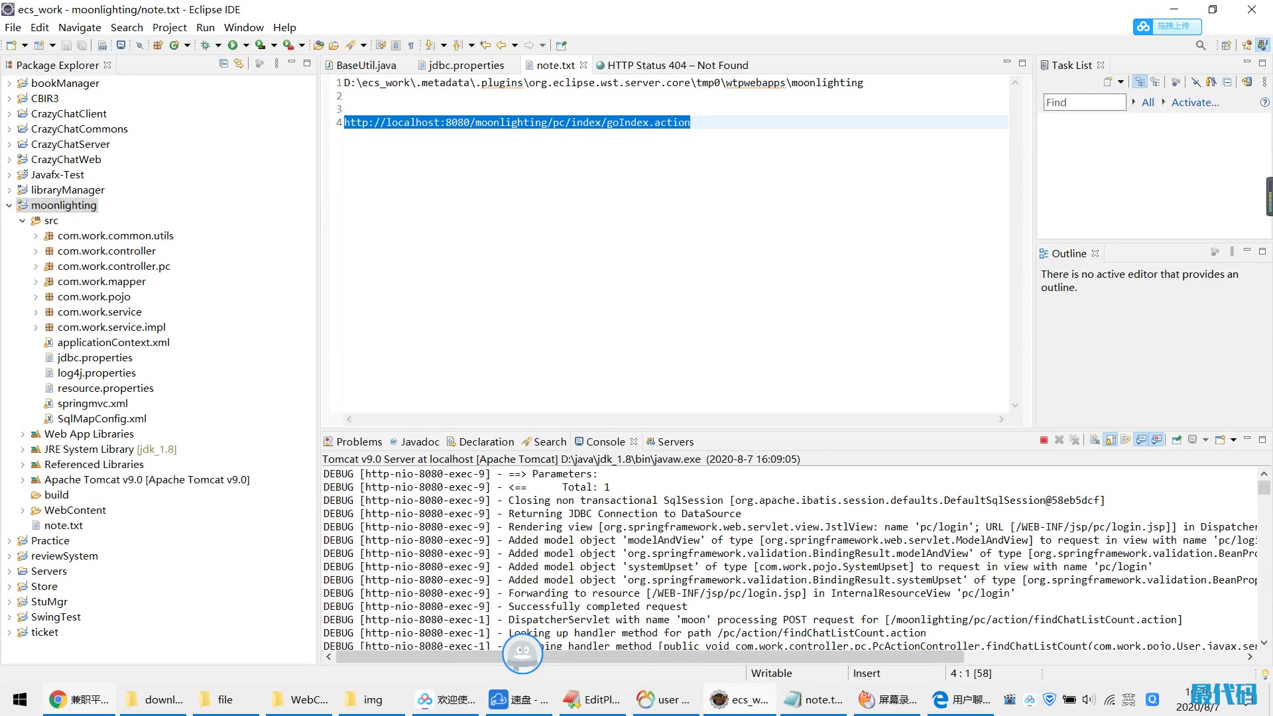Screen dimensions: 1273x716
Task: Switch to the Servers view tab
Action: pyautogui.click(x=670, y=442)
